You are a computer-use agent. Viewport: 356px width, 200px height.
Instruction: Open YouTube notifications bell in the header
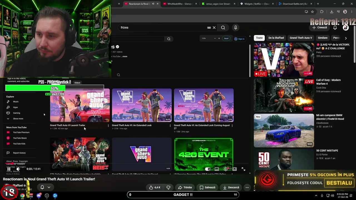pos(335,27)
